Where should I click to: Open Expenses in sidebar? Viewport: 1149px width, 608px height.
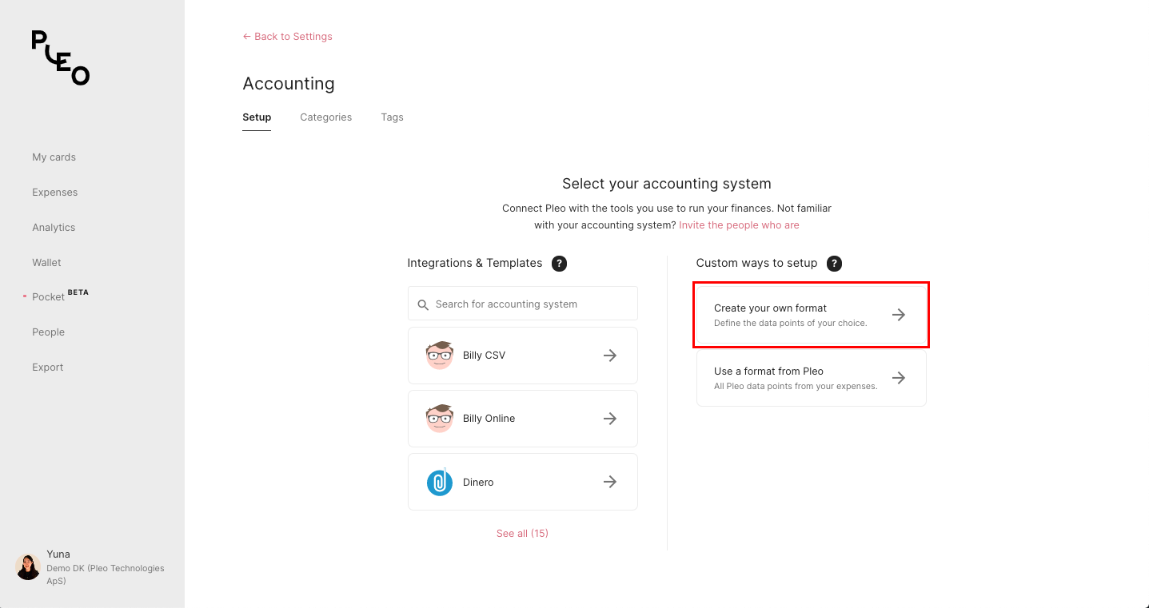pos(55,193)
